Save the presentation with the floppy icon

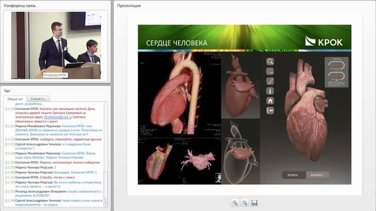[x=254, y=203]
